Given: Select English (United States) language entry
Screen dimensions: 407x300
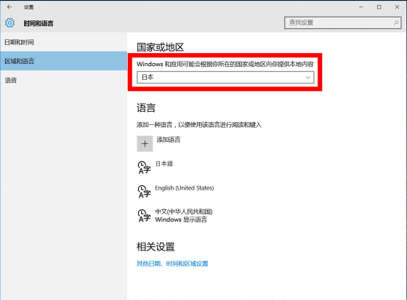Looking at the screenshot, I should coord(185,188).
